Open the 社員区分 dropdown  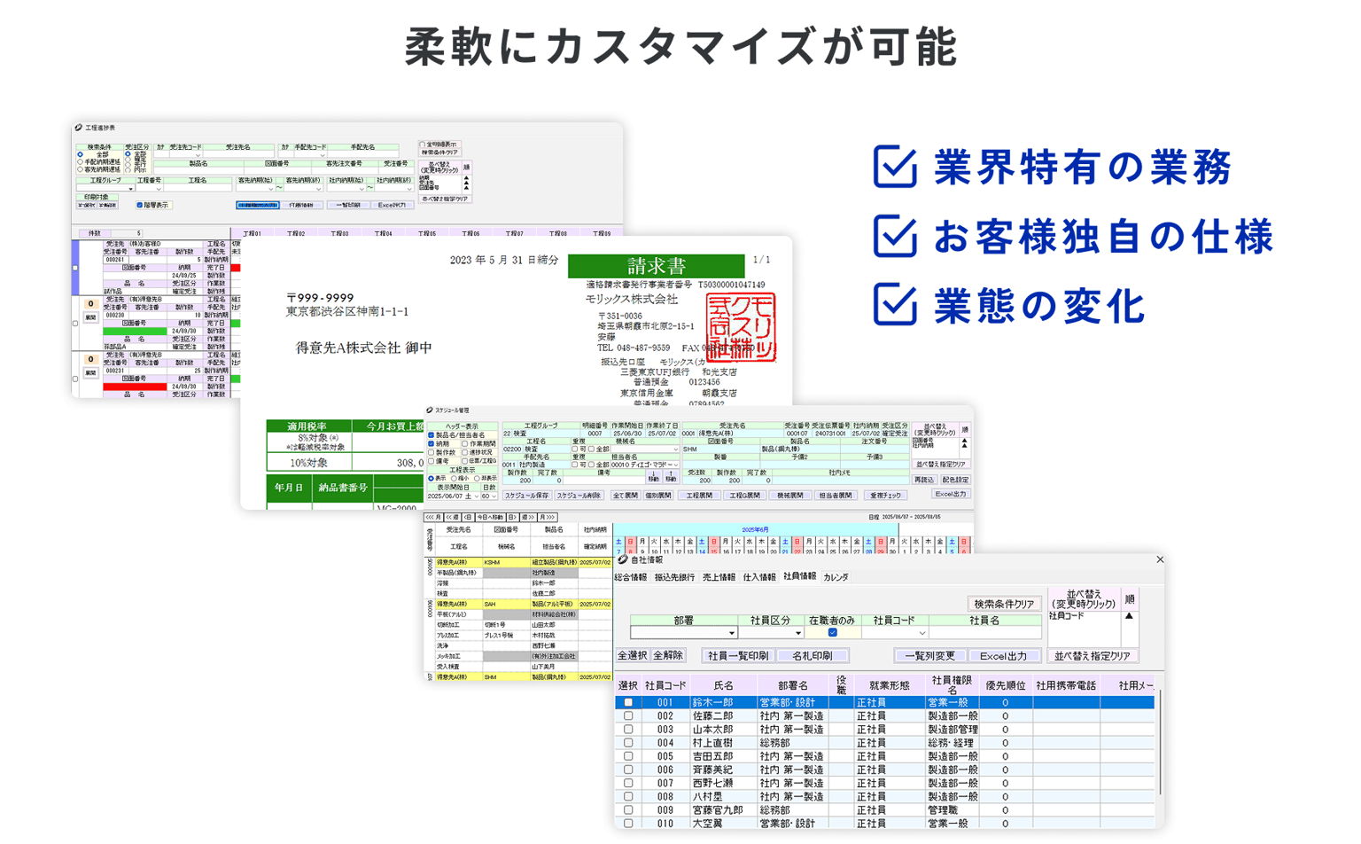tap(798, 633)
